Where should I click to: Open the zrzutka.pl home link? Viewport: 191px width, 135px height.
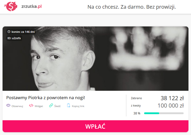pos(31,6)
